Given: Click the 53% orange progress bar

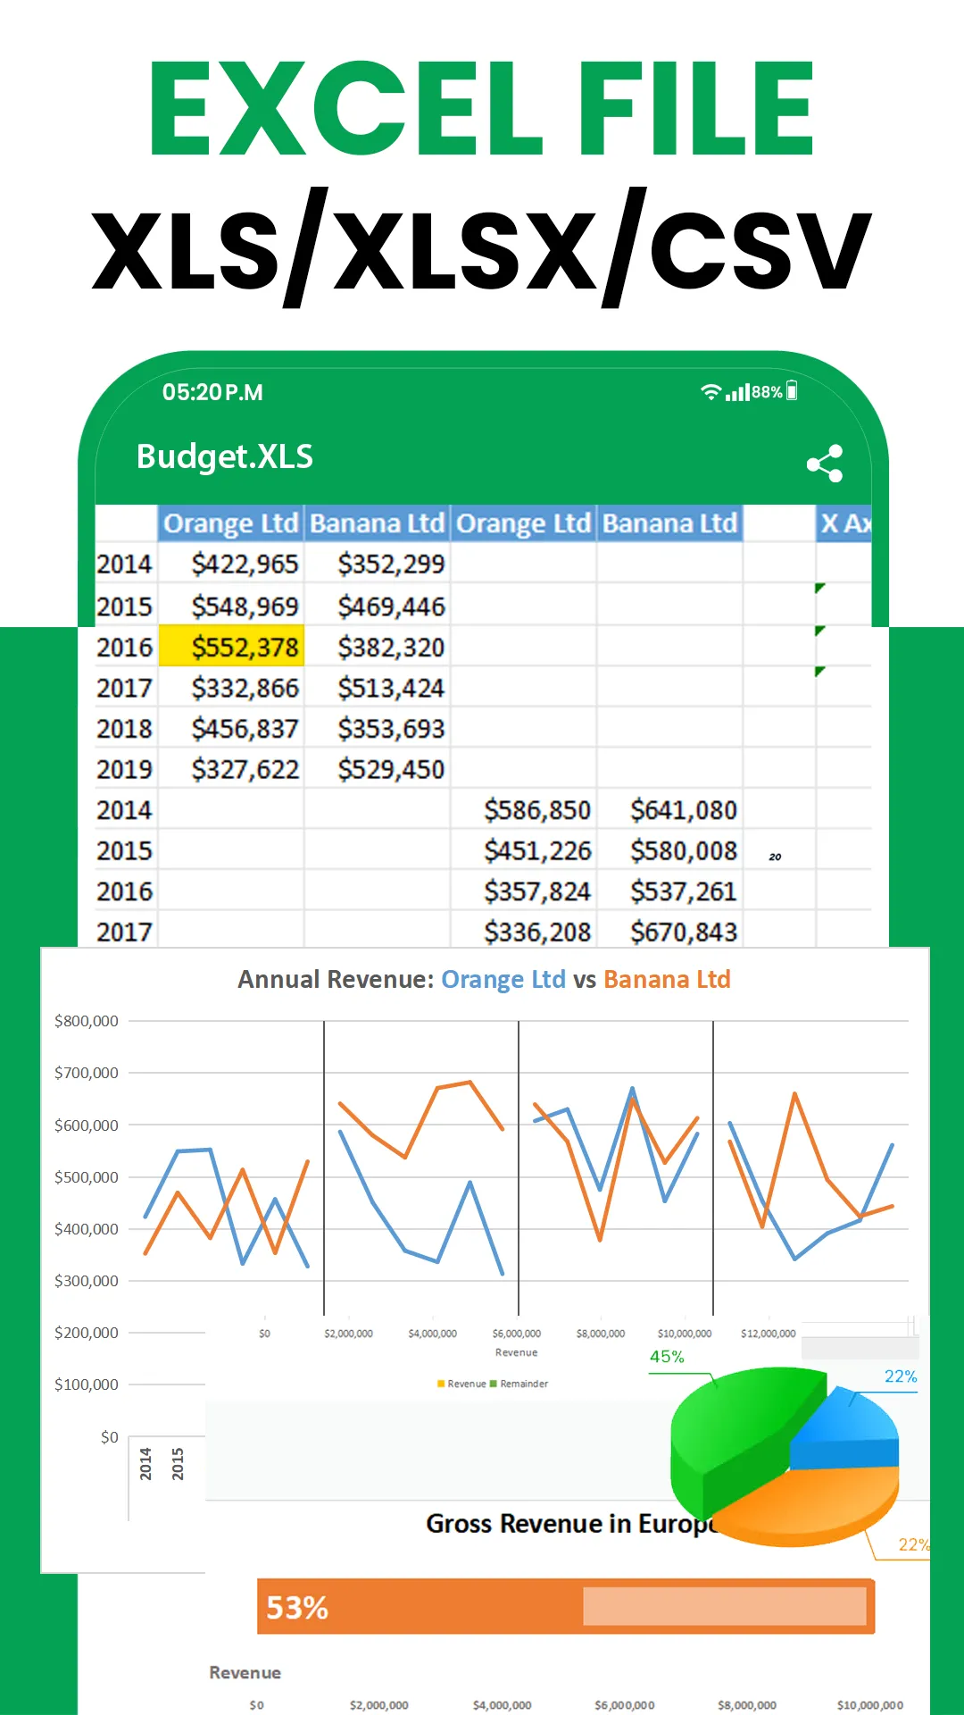Looking at the screenshot, I should tap(564, 1607).
